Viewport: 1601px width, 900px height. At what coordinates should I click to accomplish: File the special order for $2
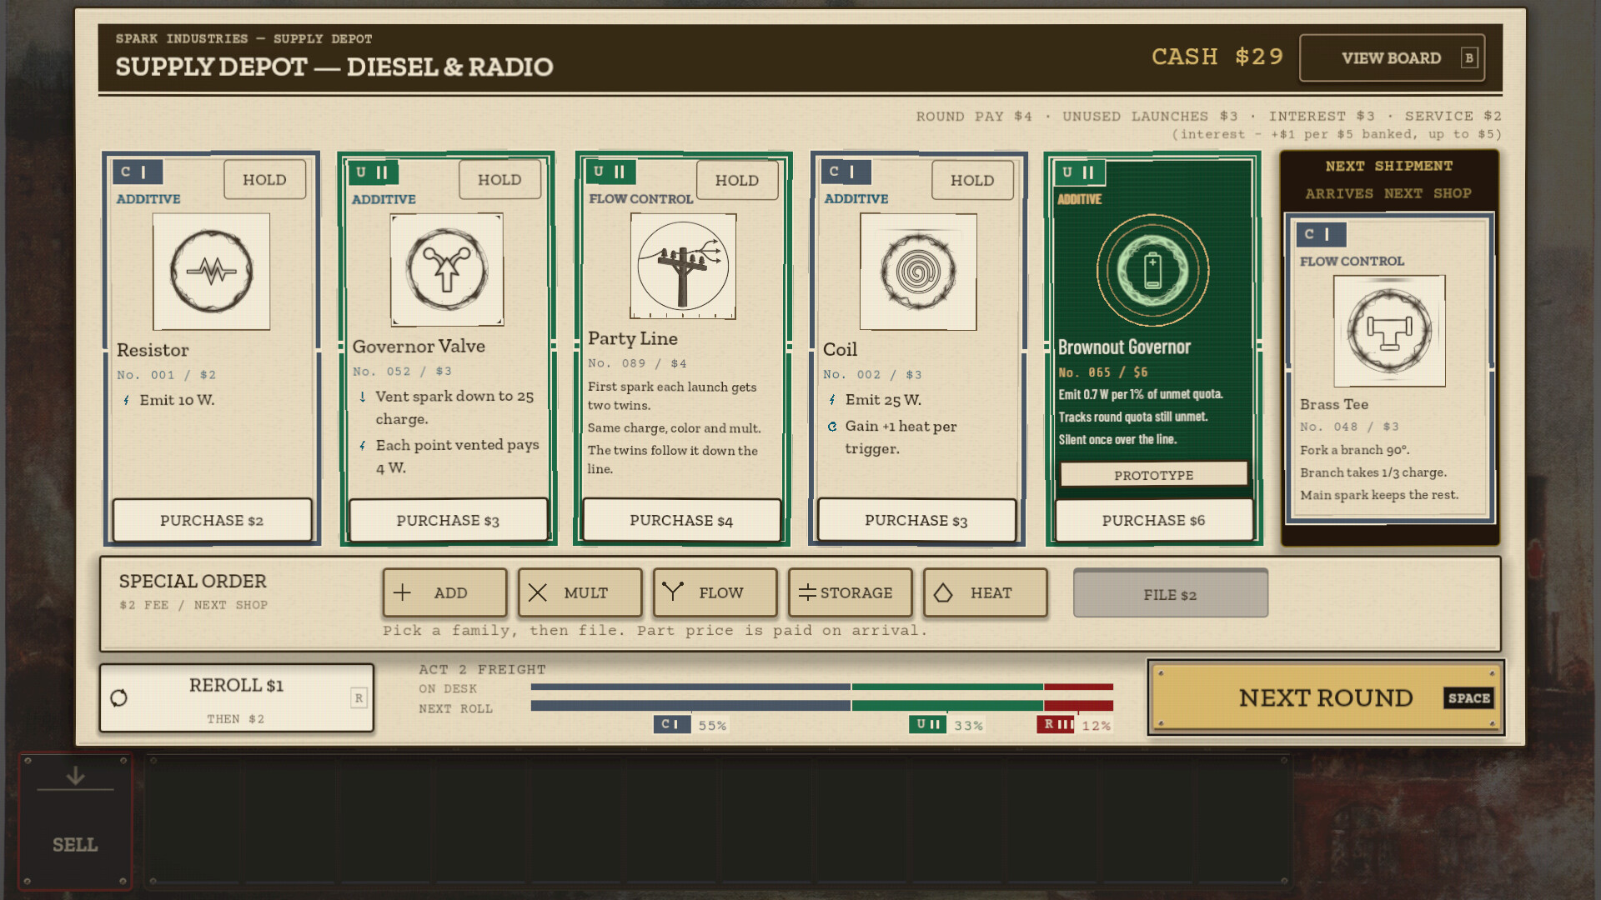pos(1170,594)
